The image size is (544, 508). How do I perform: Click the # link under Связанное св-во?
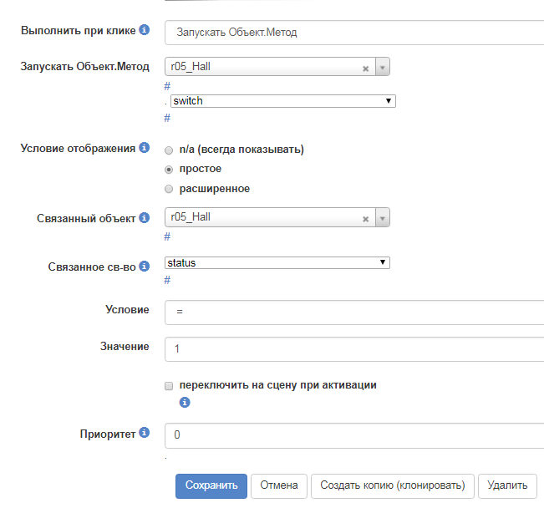167,280
